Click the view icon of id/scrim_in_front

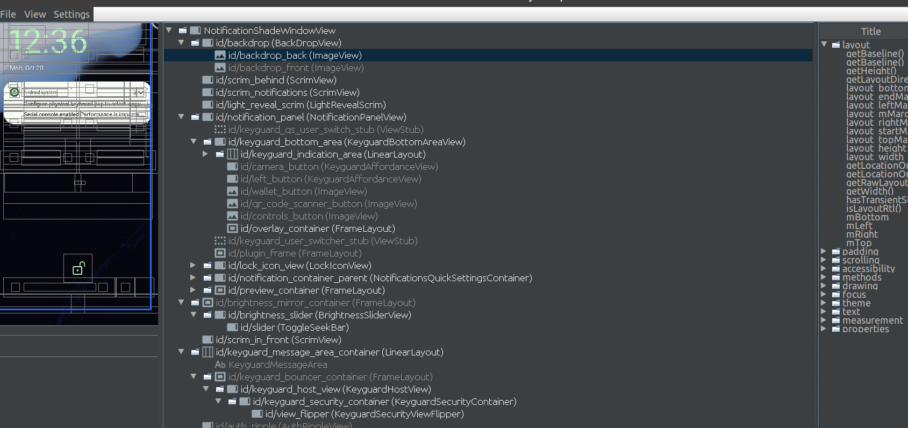[208, 340]
